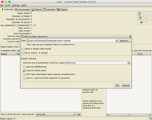Uncheck Keep all commit points

click(24, 71)
